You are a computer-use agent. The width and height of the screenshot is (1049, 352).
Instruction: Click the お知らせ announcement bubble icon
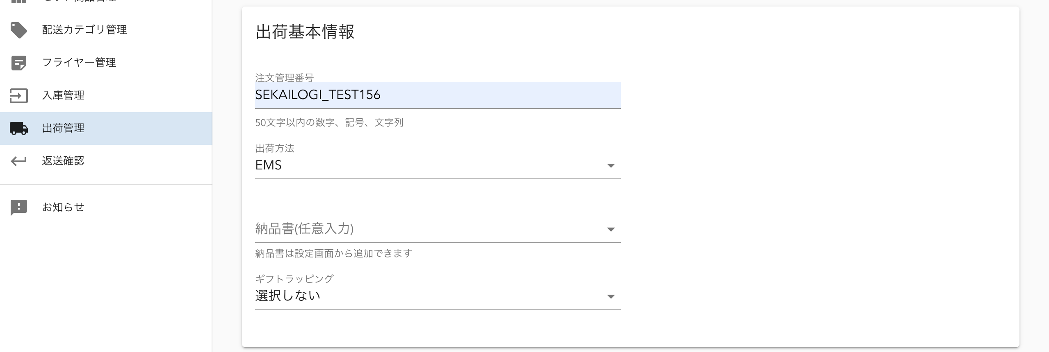click(x=18, y=208)
